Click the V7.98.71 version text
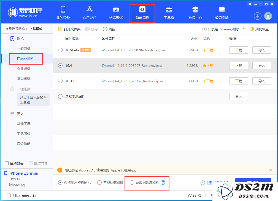This screenshot has width=278, height=201. click(194, 195)
